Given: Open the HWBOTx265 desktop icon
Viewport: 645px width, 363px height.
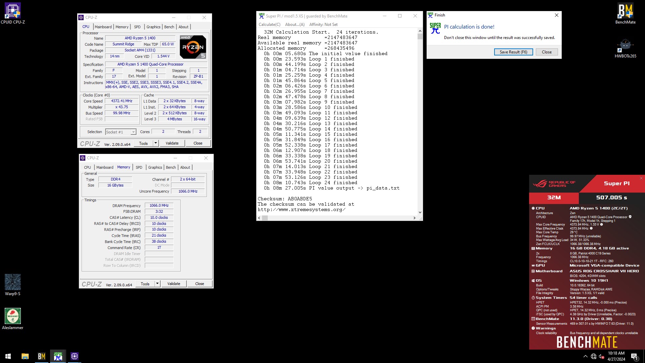Looking at the screenshot, I should pos(625,48).
